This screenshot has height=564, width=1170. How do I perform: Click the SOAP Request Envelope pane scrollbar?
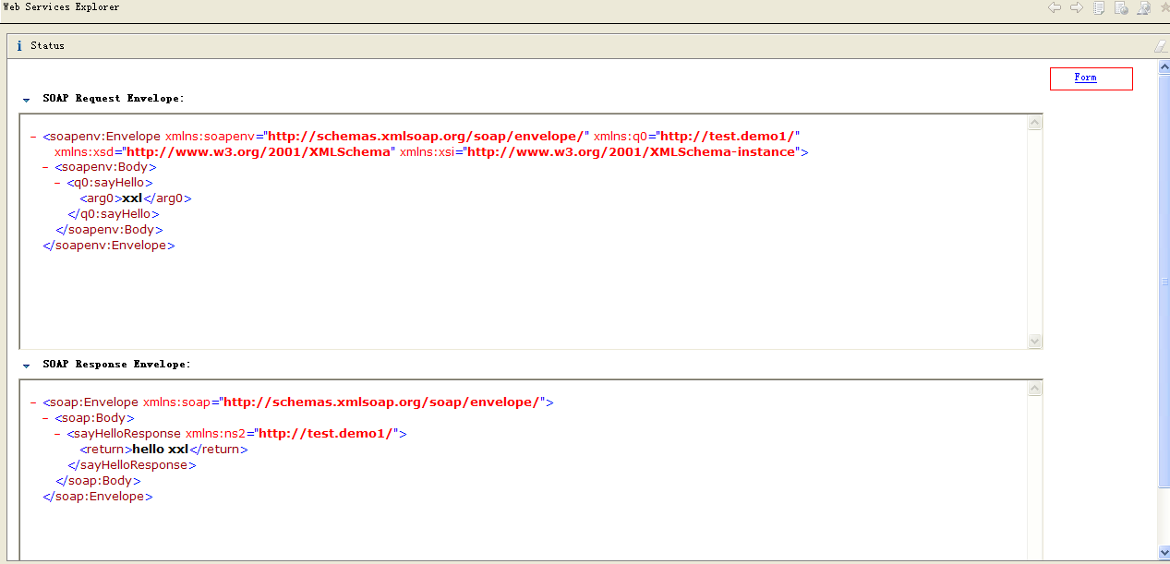pyautogui.click(x=1034, y=231)
